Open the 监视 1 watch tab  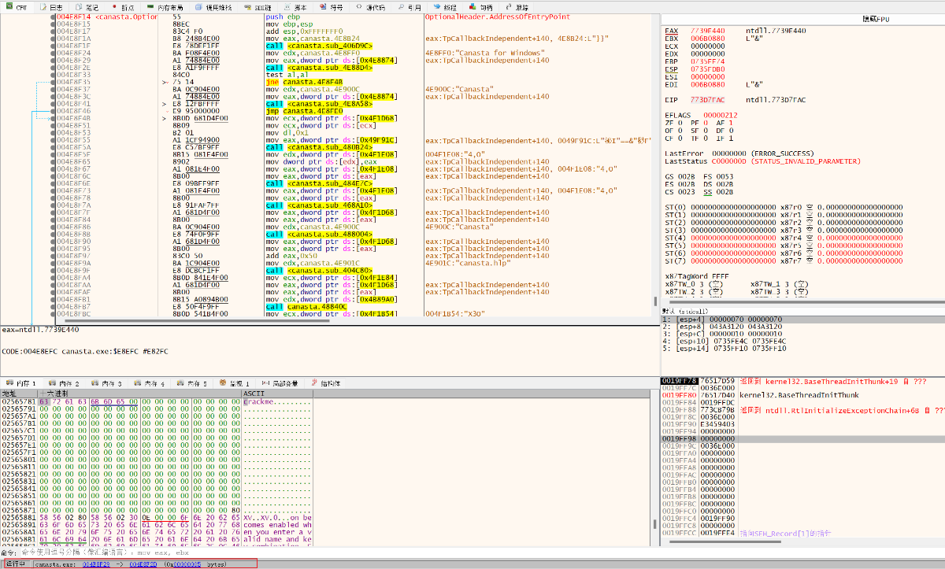[235, 383]
